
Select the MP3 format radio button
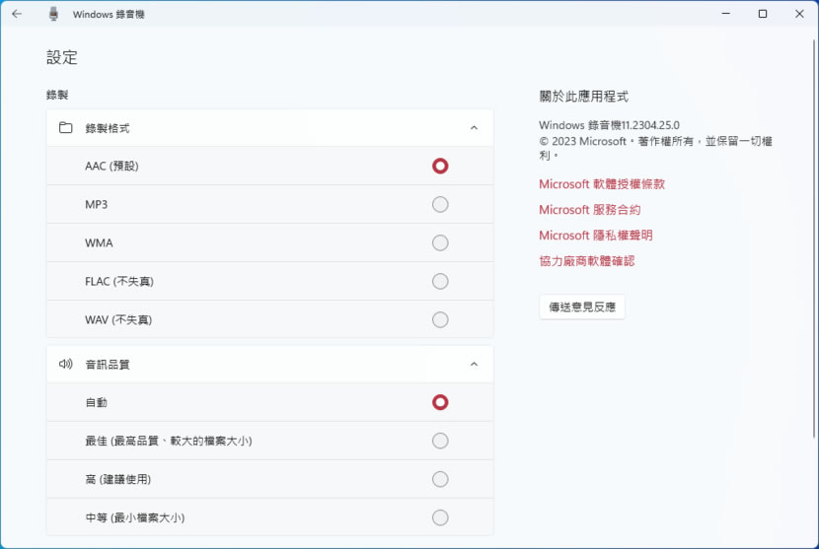pos(440,205)
